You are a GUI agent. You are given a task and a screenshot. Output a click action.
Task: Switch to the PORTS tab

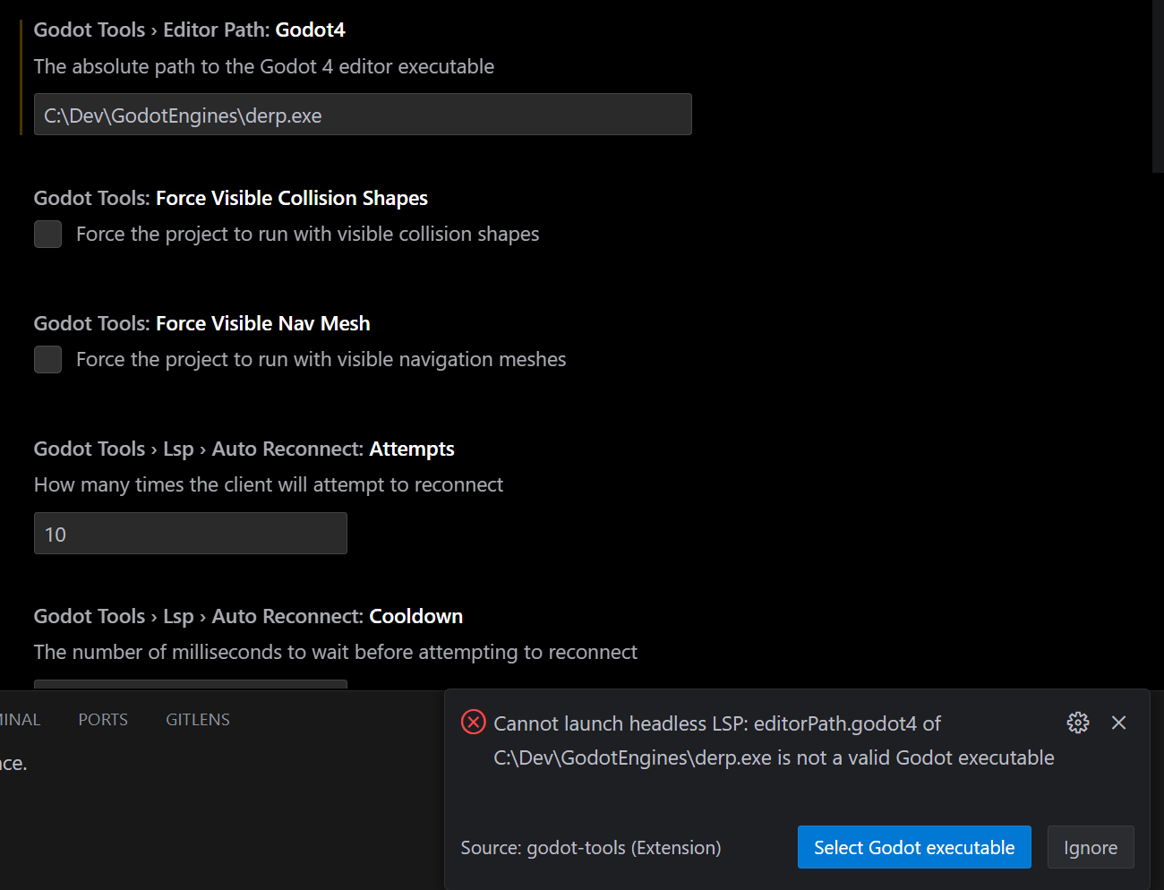point(102,719)
